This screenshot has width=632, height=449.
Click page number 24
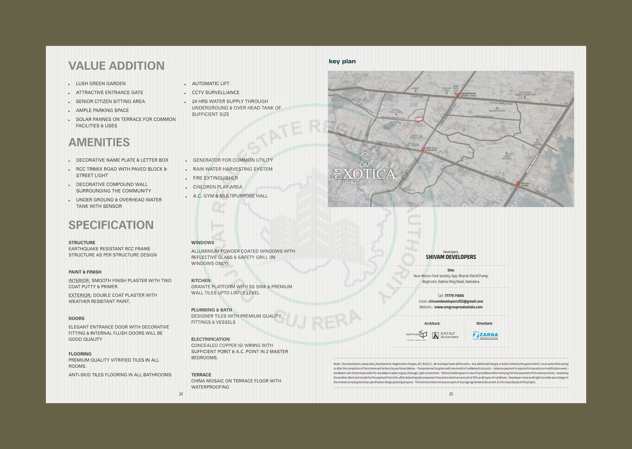(x=181, y=394)
